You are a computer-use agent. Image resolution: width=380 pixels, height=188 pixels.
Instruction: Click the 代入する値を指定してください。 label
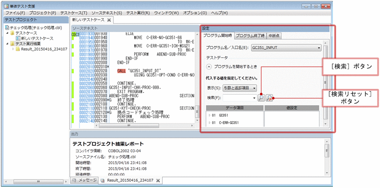pos(232,79)
